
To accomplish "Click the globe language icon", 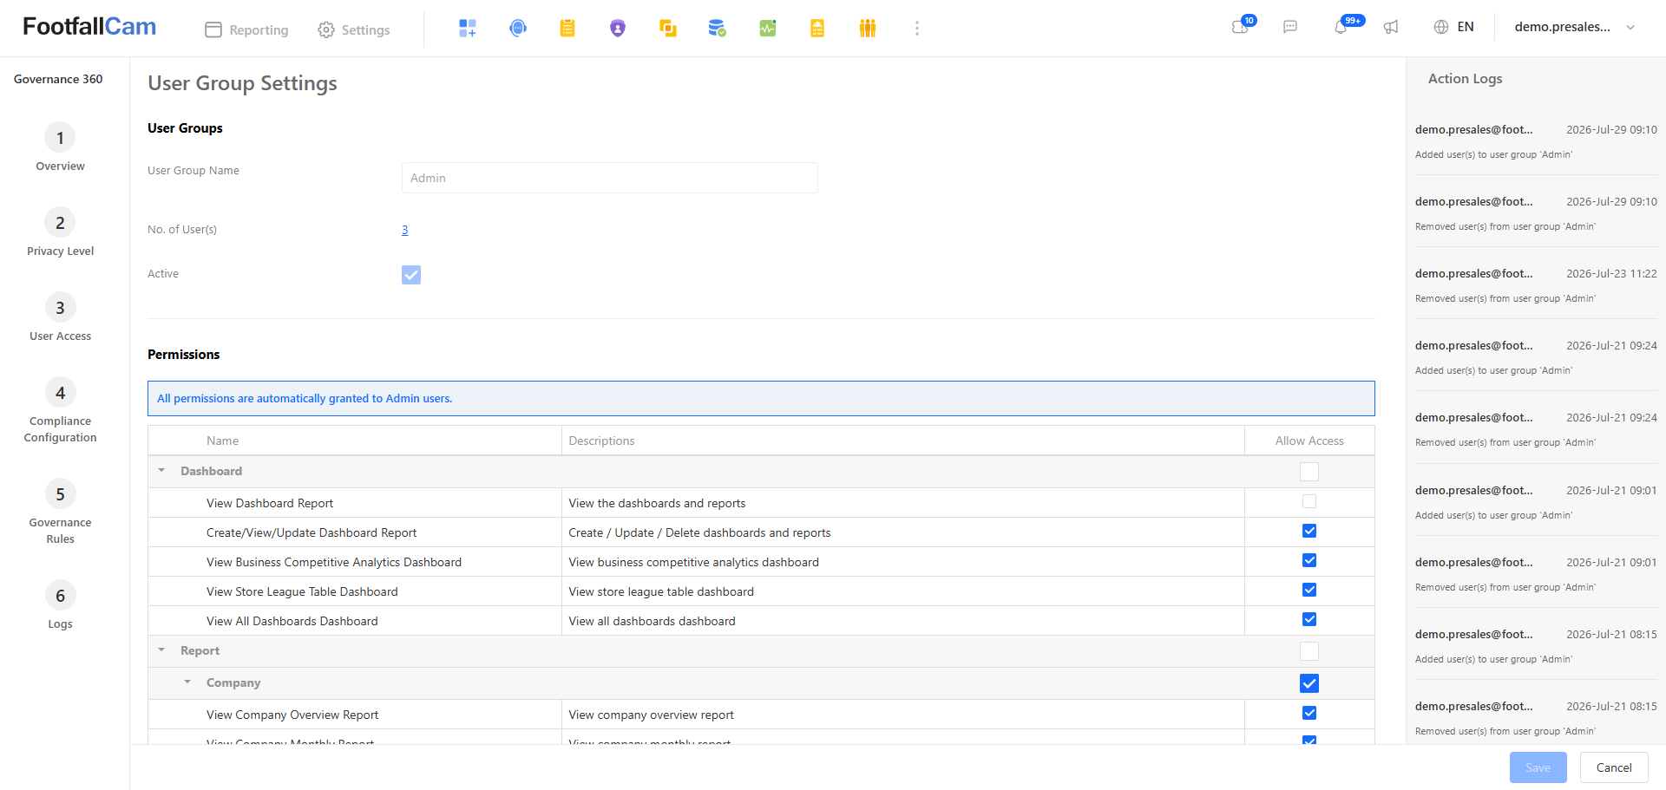I will 1441,27.
